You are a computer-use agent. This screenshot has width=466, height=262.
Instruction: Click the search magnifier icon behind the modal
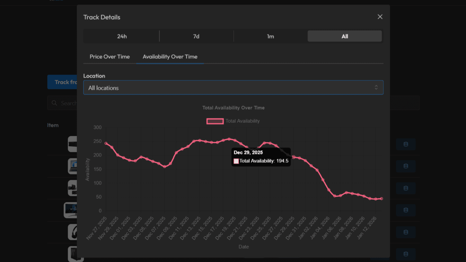click(55, 103)
